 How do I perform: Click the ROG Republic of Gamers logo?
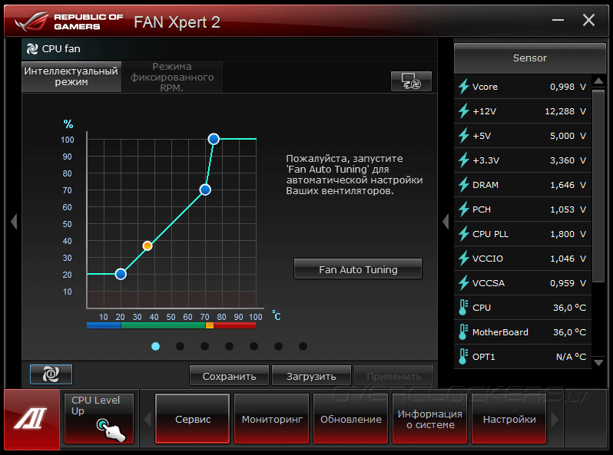[69, 22]
